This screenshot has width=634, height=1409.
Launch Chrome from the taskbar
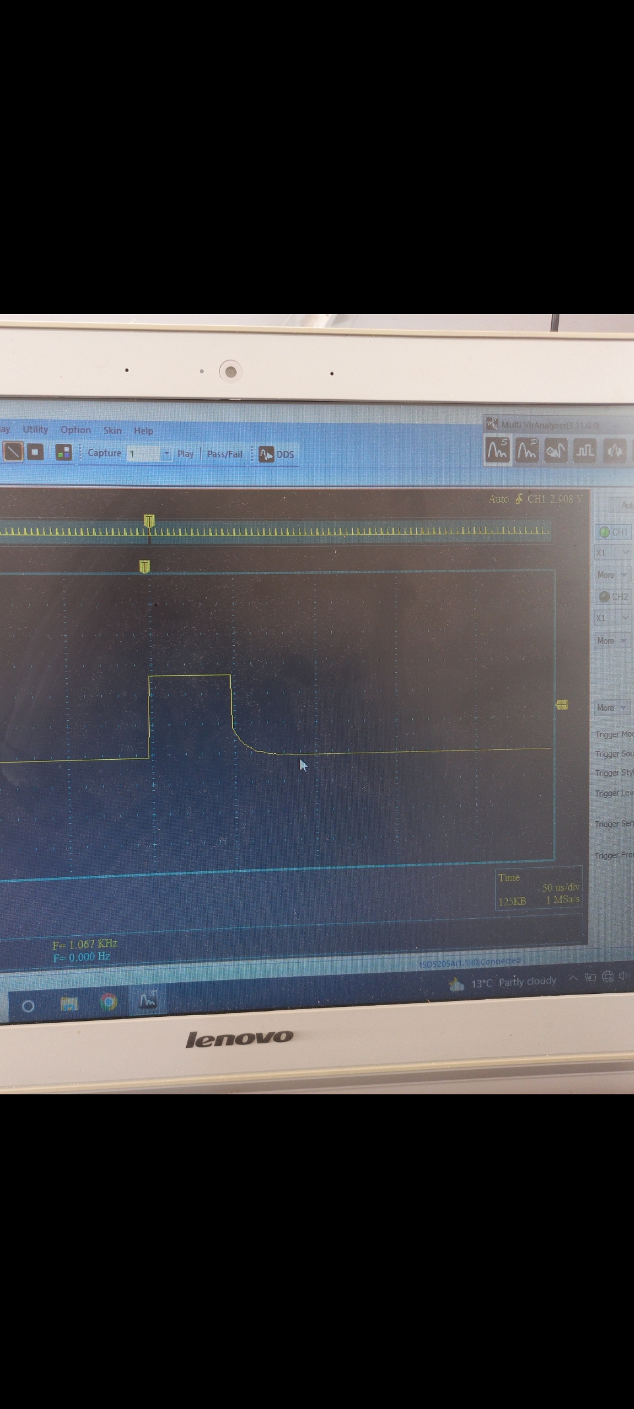point(109,1002)
